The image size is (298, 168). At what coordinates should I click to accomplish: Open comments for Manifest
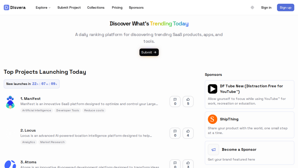[175, 101]
